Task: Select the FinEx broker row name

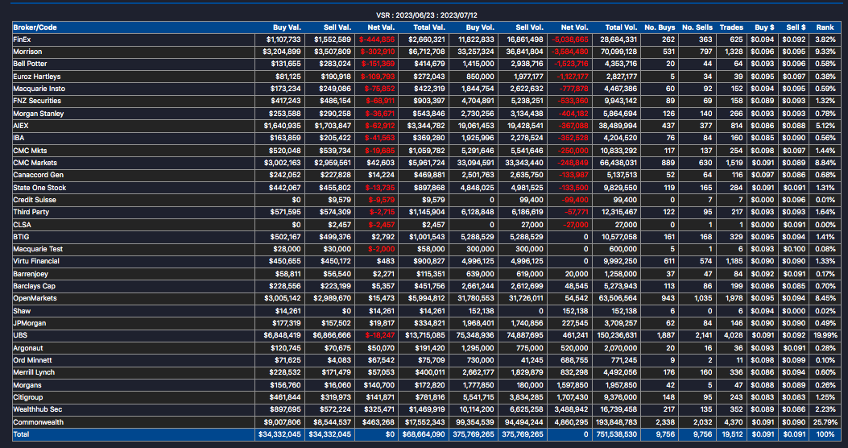Action: click(x=22, y=39)
